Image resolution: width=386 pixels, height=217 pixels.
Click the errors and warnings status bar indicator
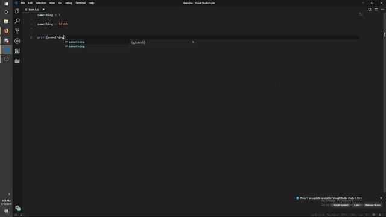[20, 215]
